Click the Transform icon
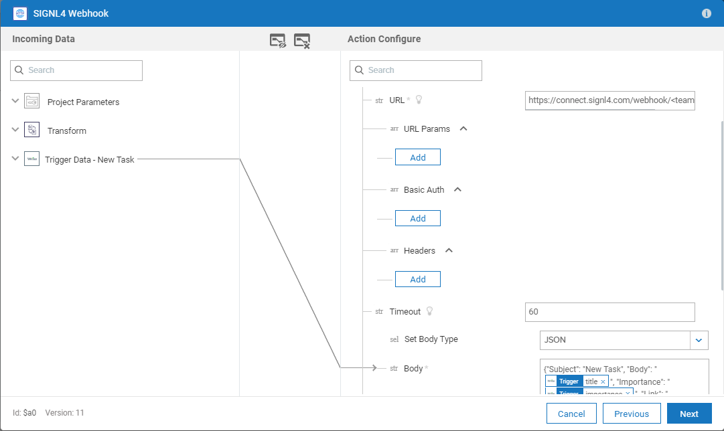Screen dimensions: 724x431 coord(32,130)
